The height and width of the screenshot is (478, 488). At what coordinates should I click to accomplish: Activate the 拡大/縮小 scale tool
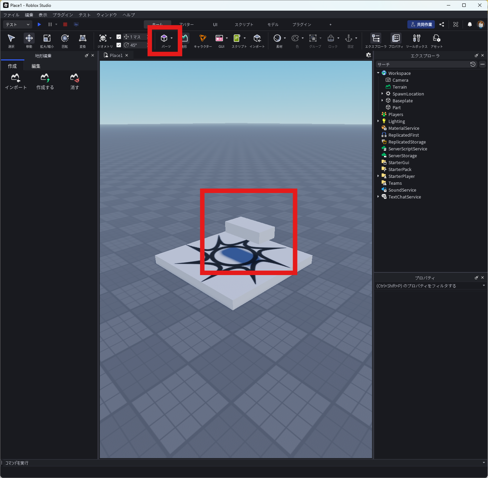(x=47, y=40)
